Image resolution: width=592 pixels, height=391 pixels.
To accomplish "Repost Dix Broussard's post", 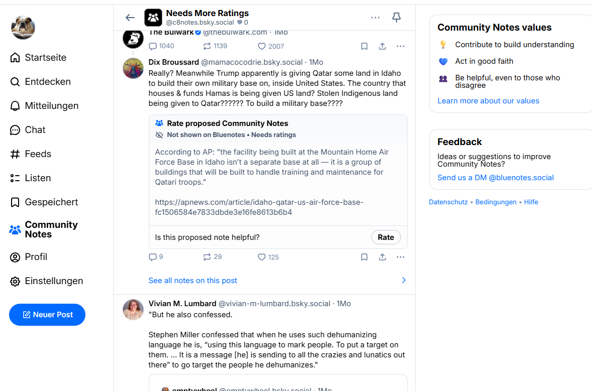I will pyautogui.click(x=207, y=257).
